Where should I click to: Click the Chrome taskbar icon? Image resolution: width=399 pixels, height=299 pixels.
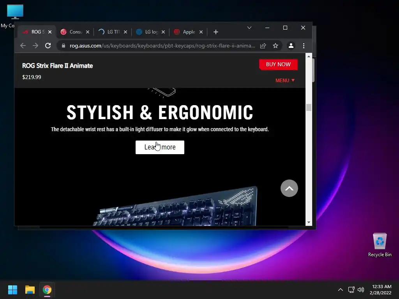(x=47, y=290)
